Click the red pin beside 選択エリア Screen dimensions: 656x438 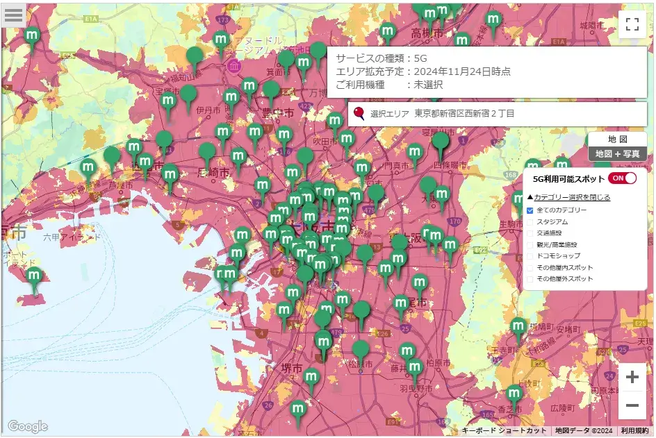click(359, 114)
